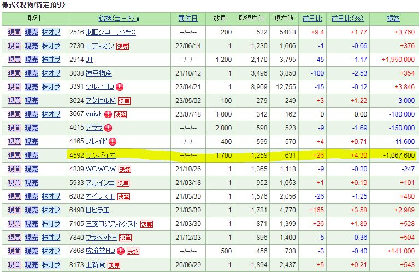
Task: Click the +1,950,000 profit value
Action: [x=398, y=60]
